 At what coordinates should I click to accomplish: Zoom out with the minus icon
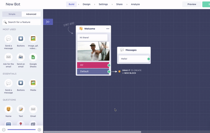pos(4,130)
